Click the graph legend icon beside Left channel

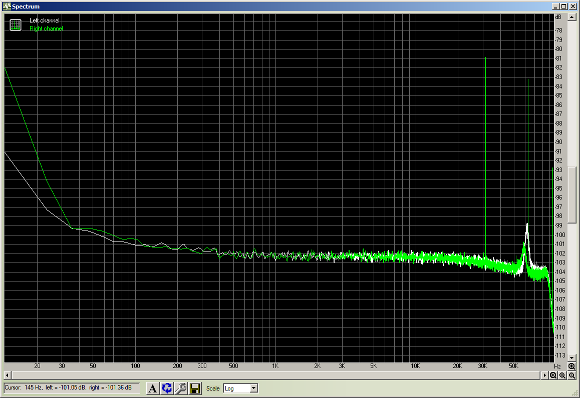(16, 24)
